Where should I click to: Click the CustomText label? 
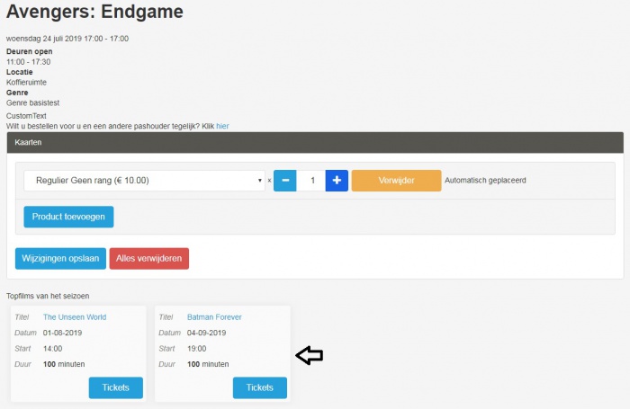(26, 116)
